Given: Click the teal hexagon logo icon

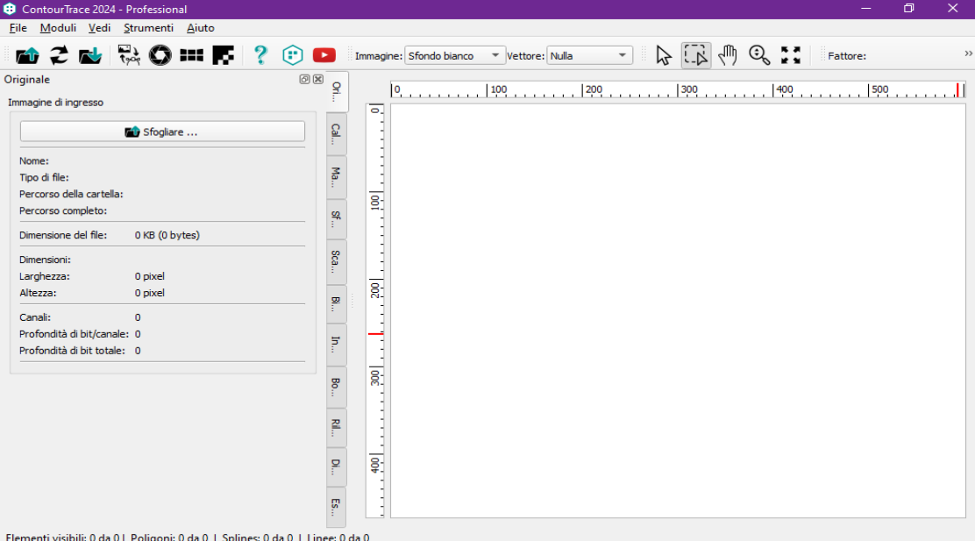Looking at the screenshot, I should coord(292,55).
